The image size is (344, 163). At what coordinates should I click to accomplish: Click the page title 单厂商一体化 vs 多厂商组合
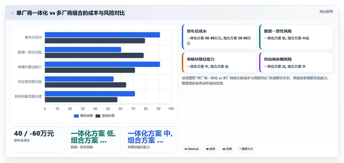(70, 13)
